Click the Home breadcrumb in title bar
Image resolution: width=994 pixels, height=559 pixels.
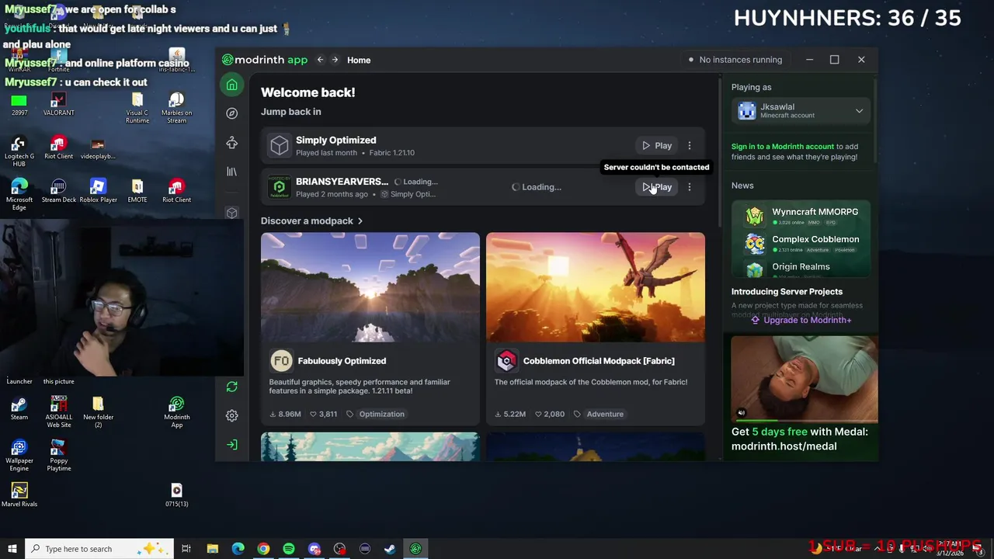click(359, 60)
